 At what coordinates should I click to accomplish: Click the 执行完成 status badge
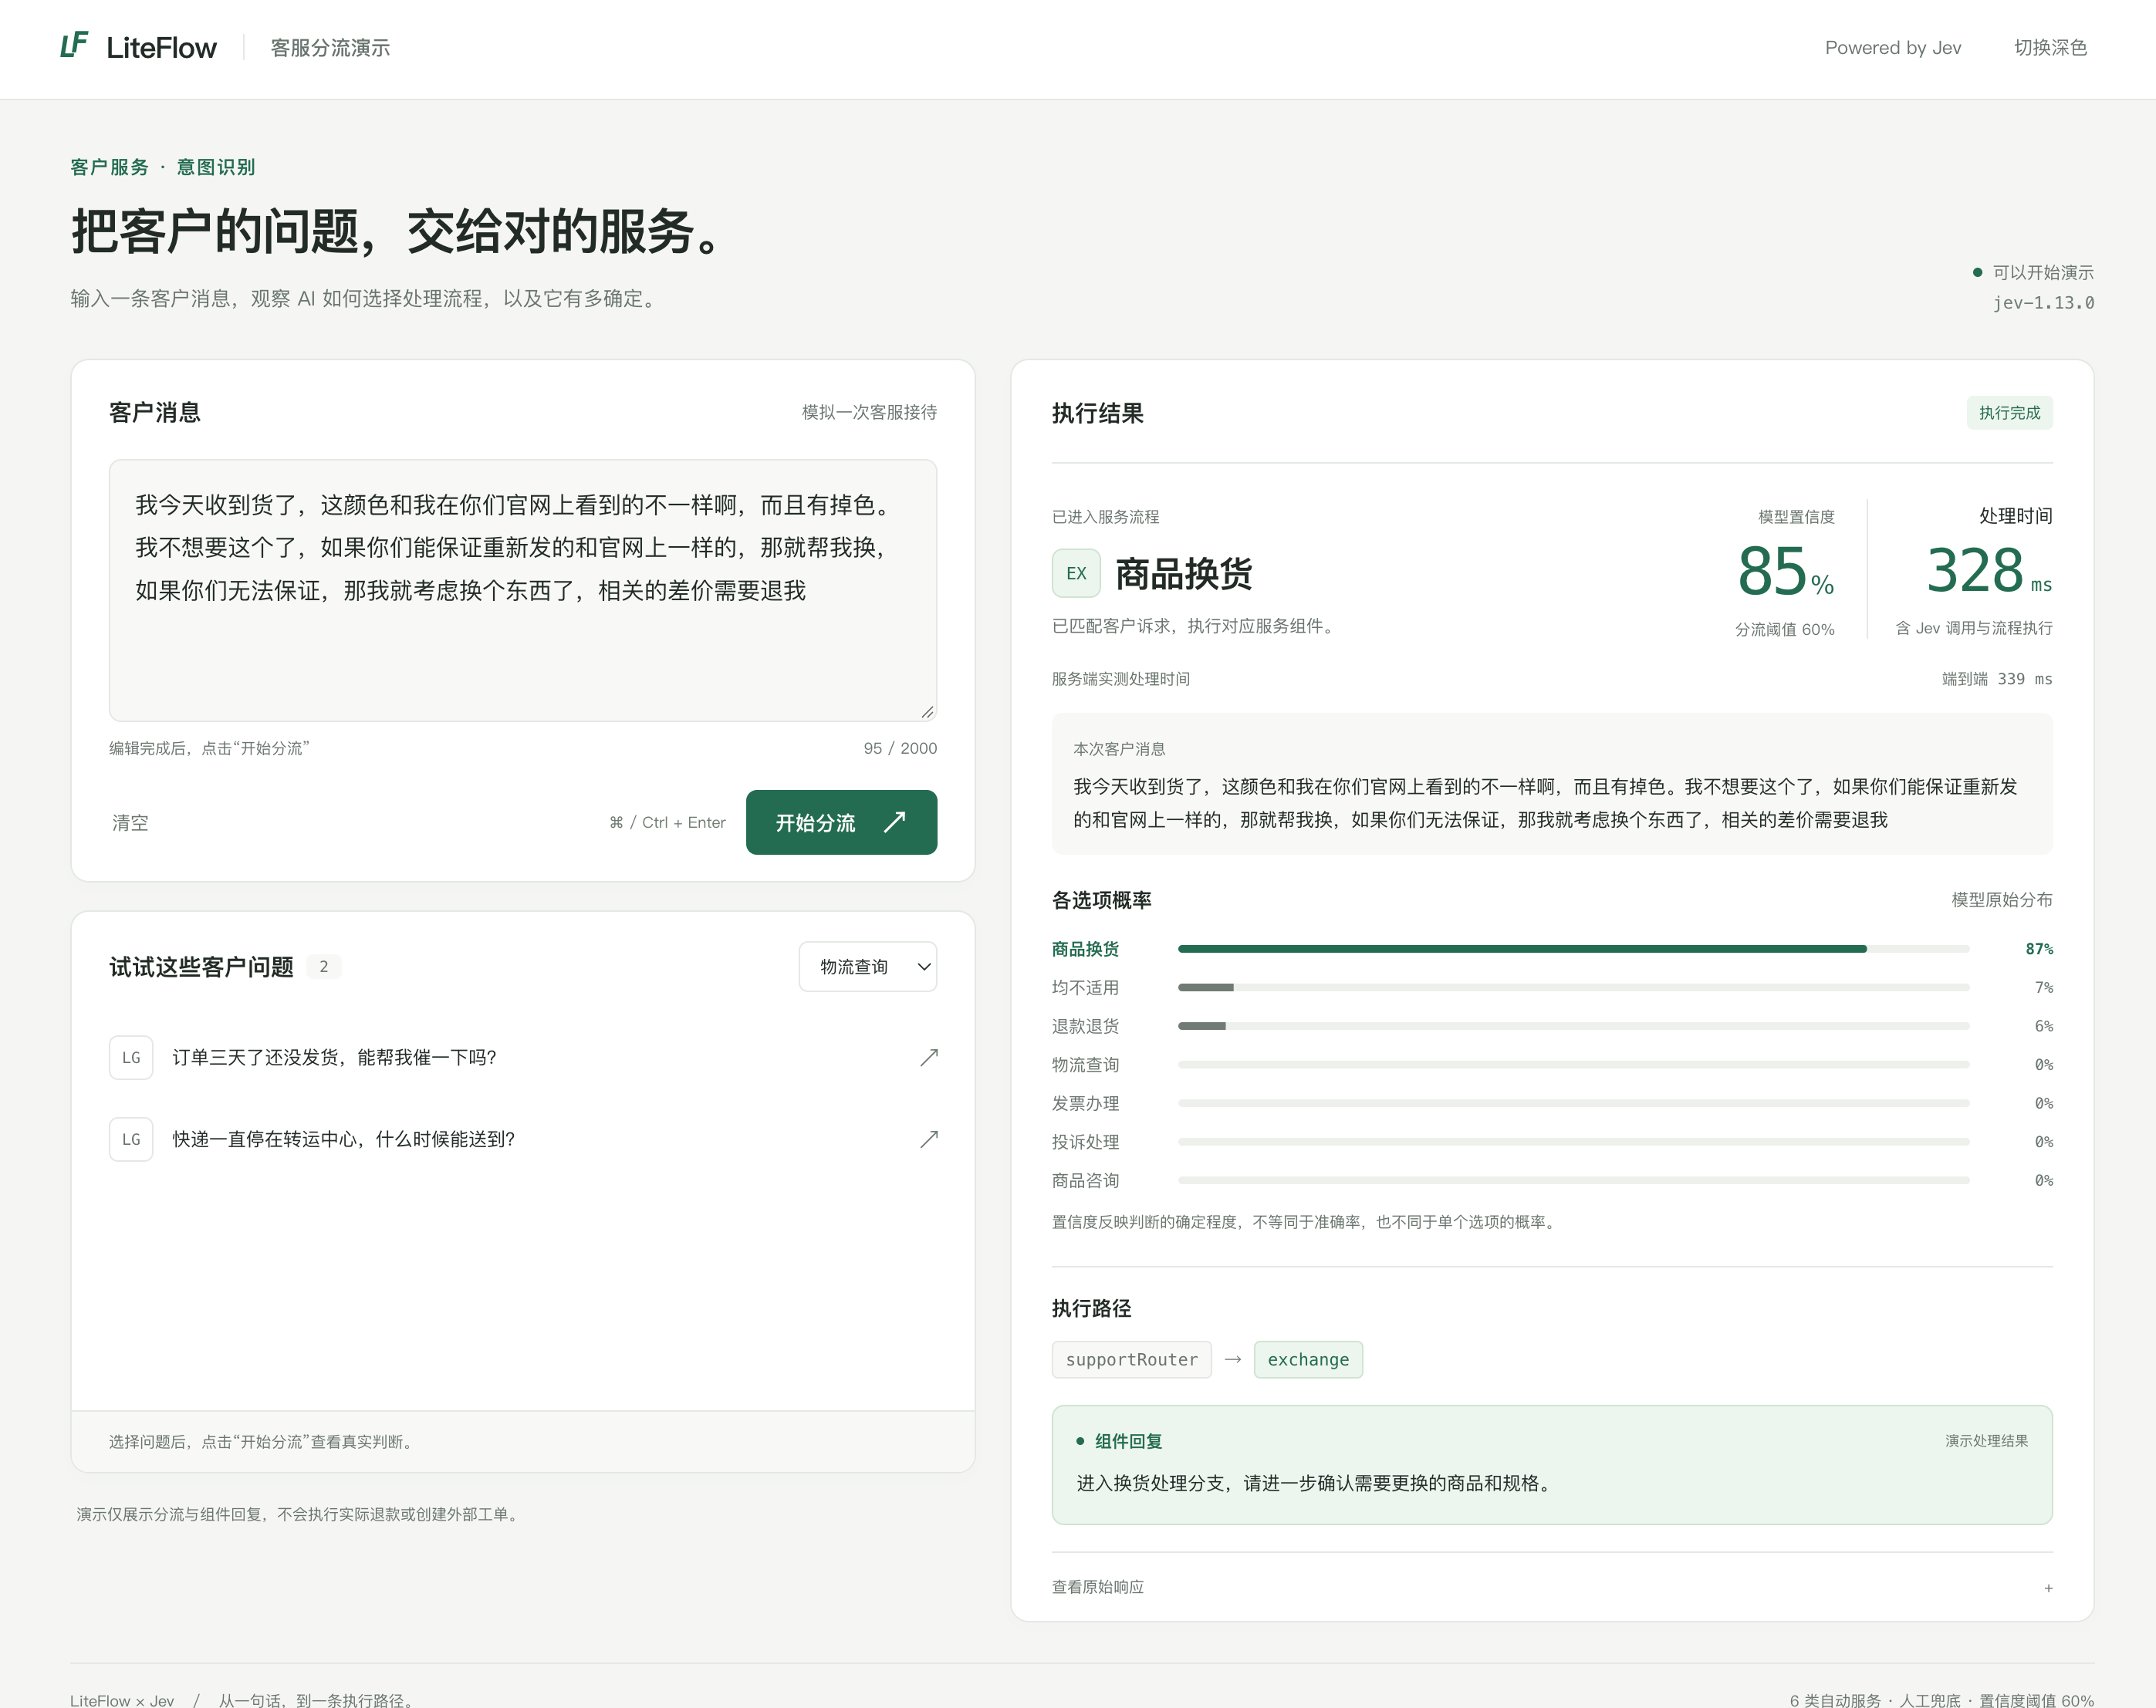pos(2009,412)
